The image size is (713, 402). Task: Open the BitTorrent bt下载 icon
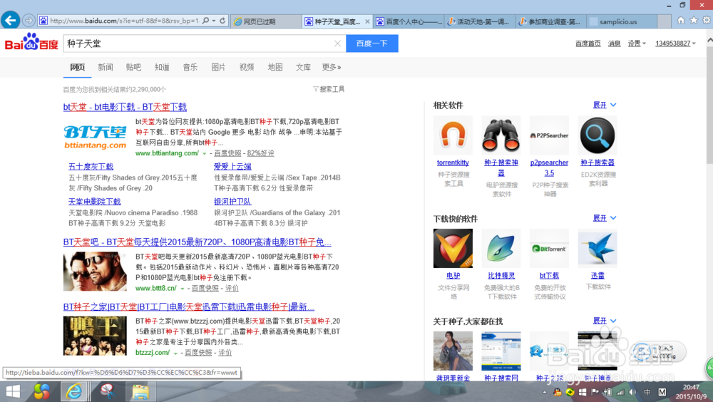[x=549, y=248]
